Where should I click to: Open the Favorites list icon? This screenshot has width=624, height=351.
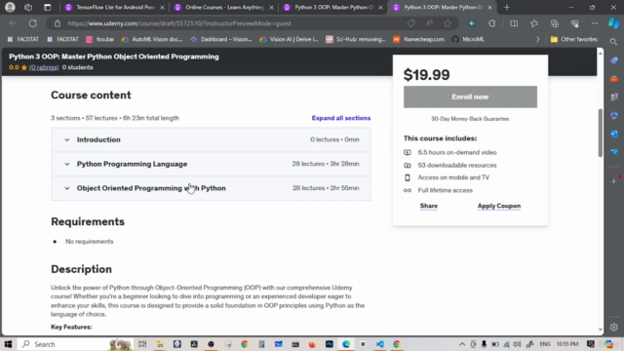(x=534, y=23)
